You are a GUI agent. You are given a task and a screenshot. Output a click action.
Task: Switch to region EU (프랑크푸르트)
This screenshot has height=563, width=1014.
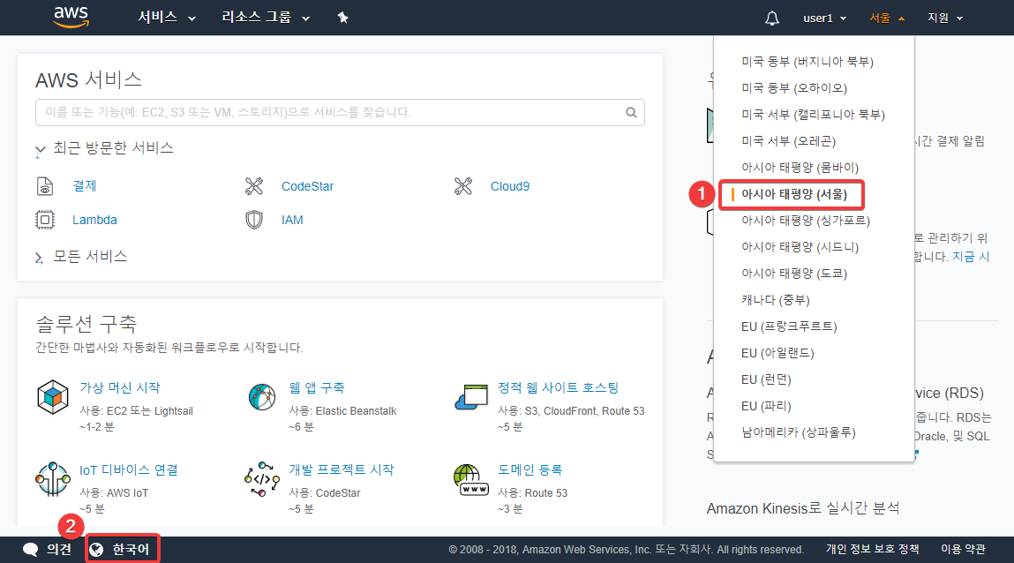pyautogui.click(x=789, y=327)
